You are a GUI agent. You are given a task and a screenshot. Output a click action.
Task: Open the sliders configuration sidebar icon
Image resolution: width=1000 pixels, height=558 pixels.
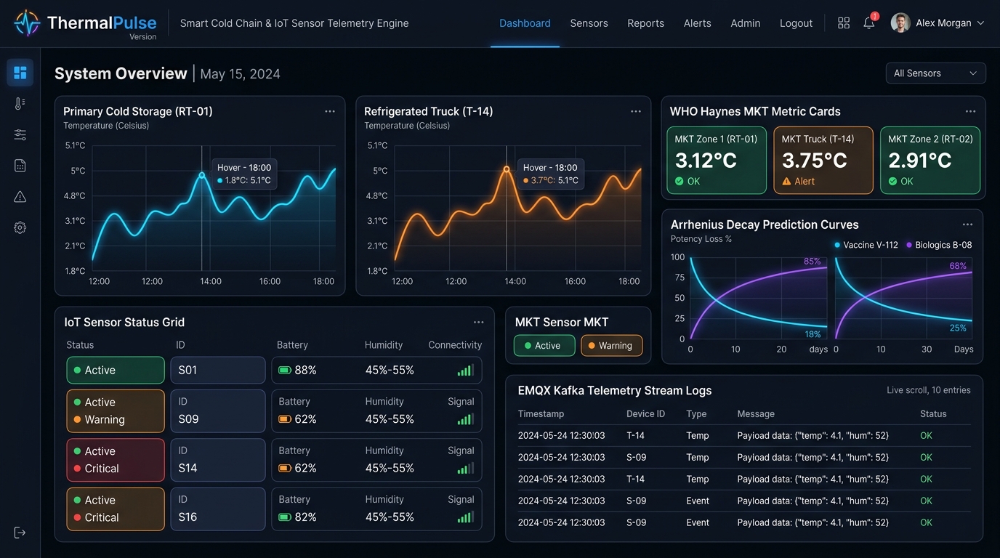(x=20, y=134)
